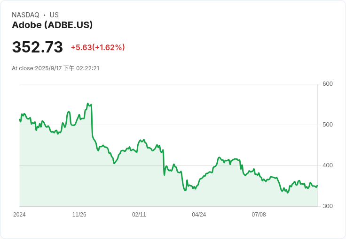Click the 2024 x-axis date label
The width and height of the screenshot is (346, 239).
coord(19,215)
